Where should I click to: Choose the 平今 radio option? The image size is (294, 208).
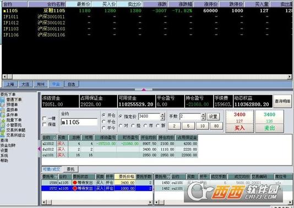pyautogui.click(x=104, y=128)
